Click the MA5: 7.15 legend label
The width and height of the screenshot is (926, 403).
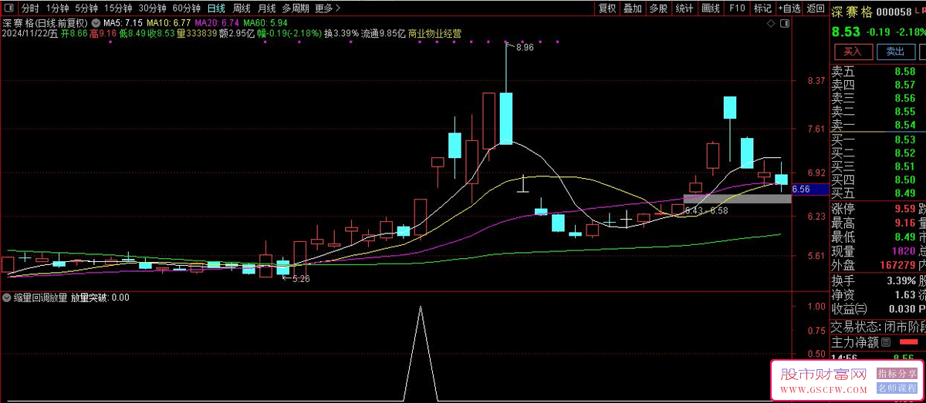[x=123, y=23]
